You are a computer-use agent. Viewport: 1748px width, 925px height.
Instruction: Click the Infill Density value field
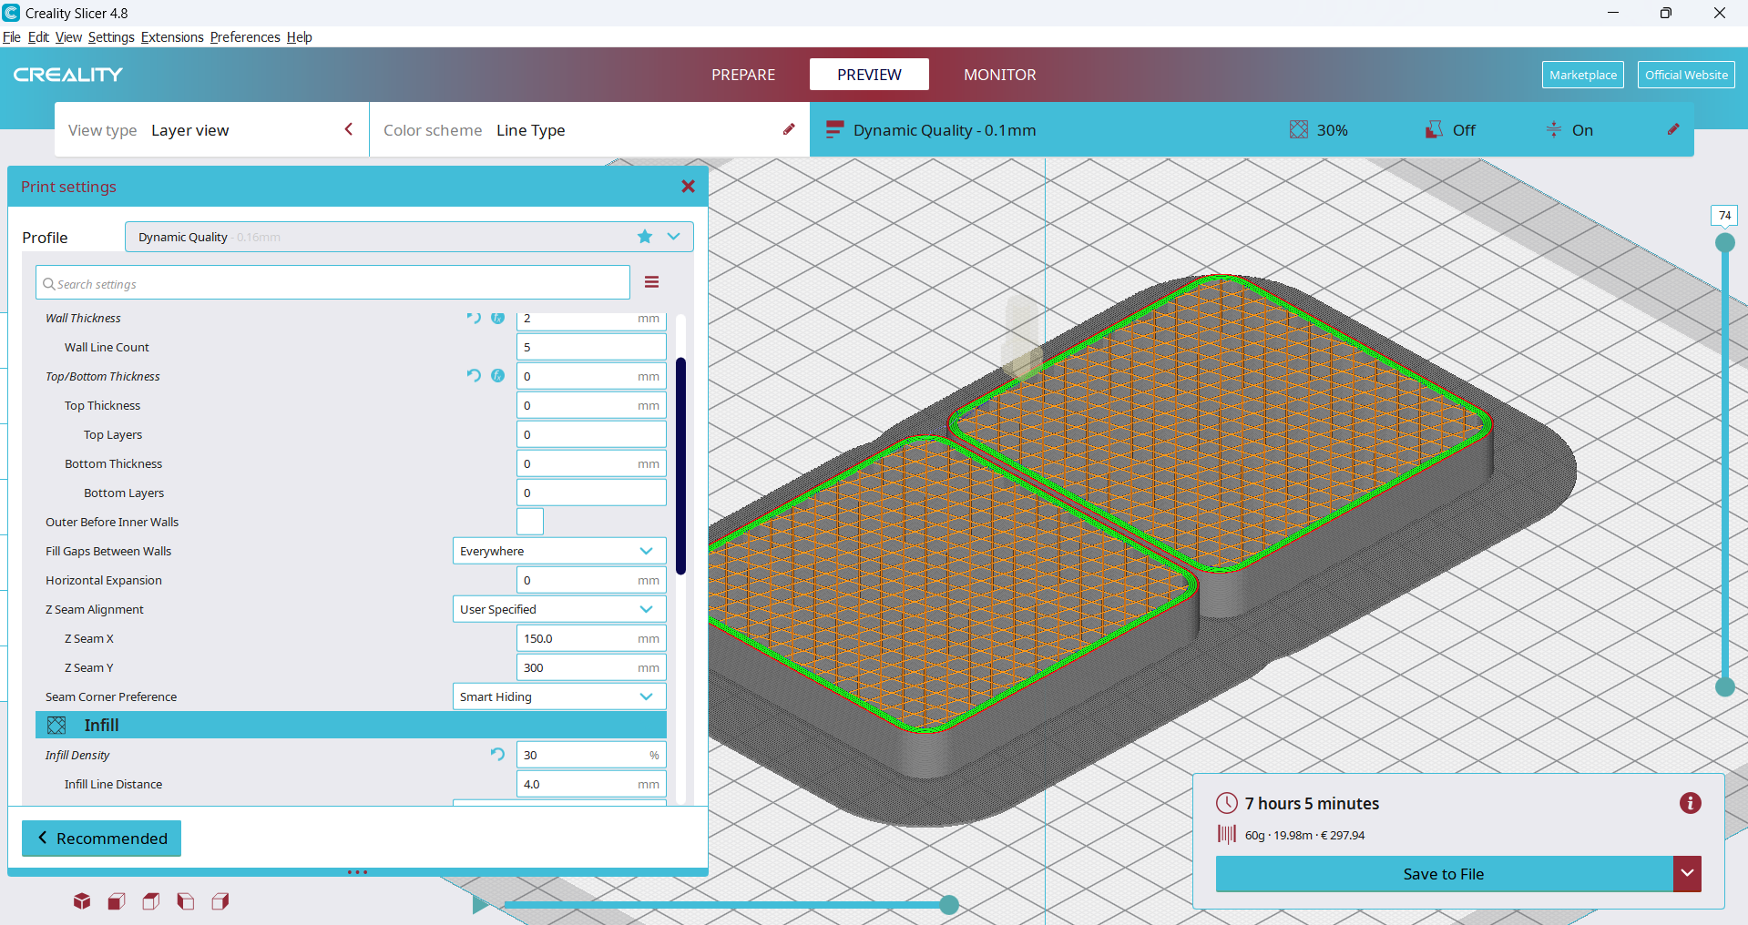(x=591, y=755)
